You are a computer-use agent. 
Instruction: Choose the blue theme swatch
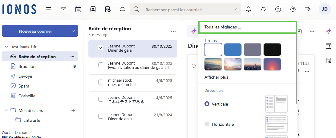[x=233, y=50]
